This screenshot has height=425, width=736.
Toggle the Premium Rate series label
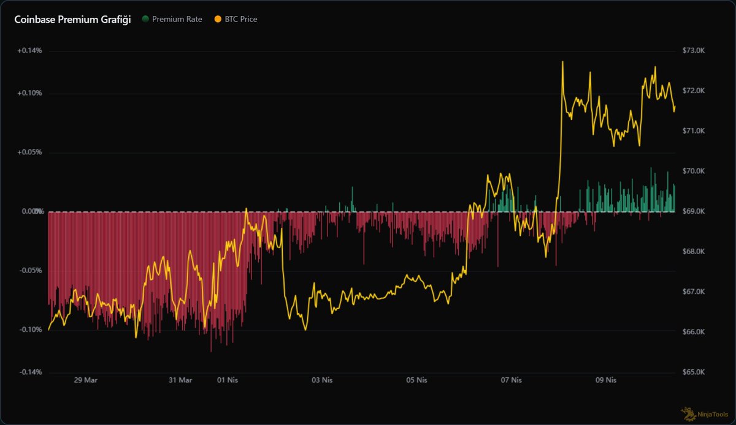(177, 19)
